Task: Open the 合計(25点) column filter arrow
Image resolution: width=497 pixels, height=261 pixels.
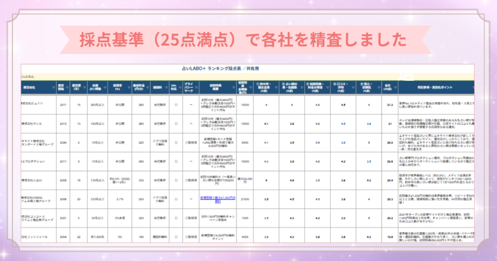Action: pyautogui.click(x=395, y=88)
